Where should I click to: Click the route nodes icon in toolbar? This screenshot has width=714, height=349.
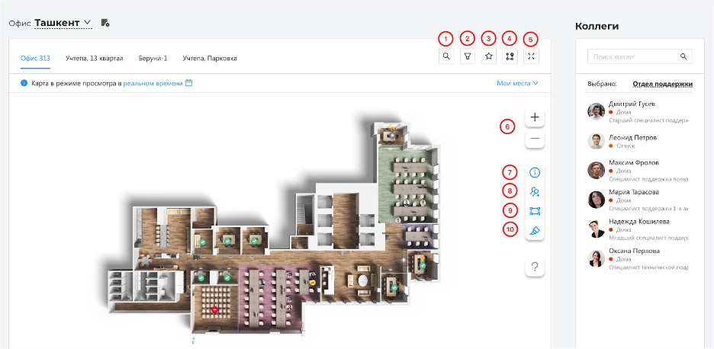[510, 56]
